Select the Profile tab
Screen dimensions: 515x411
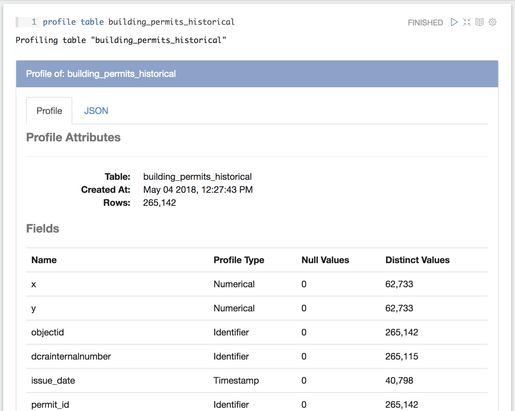49,111
